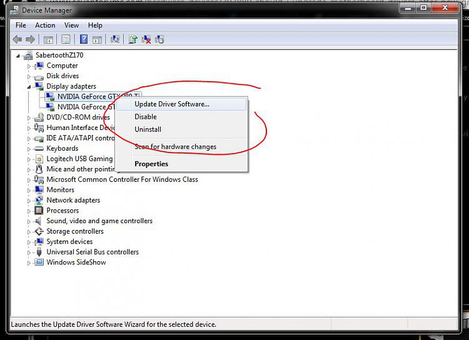Click the Forward arrow toolbar icon
Image resolution: width=469 pixels, height=340 pixels.
click(31, 39)
